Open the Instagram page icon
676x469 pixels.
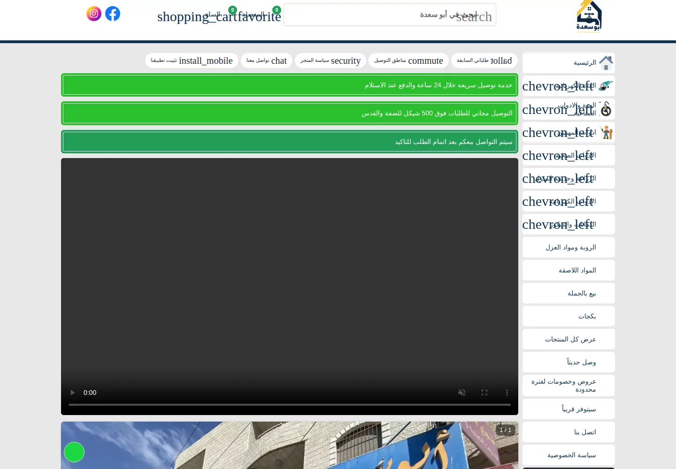tap(94, 14)
